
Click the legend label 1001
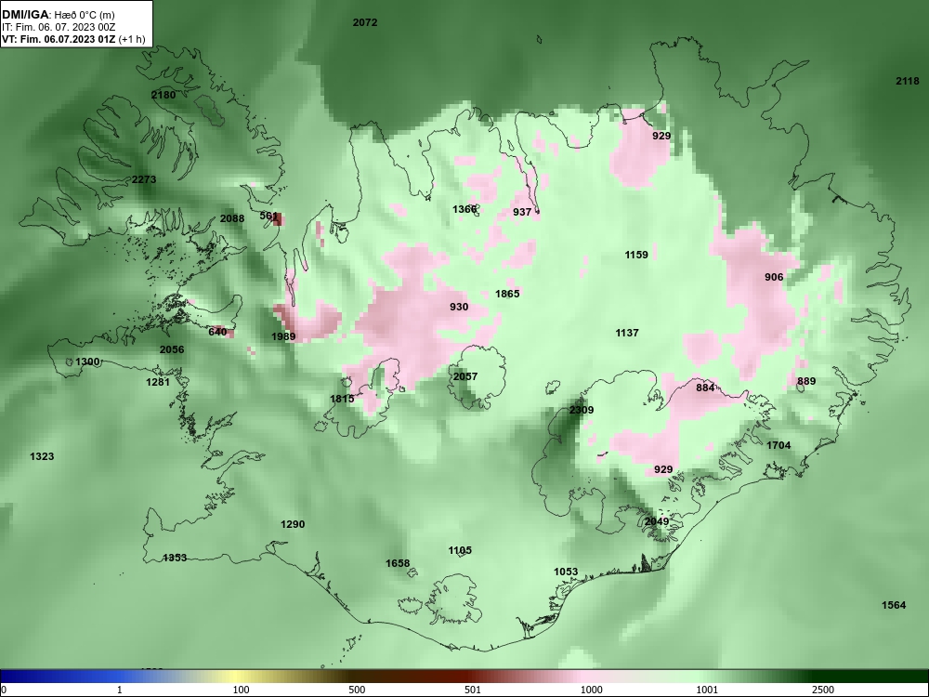click(x=707, y=690)
